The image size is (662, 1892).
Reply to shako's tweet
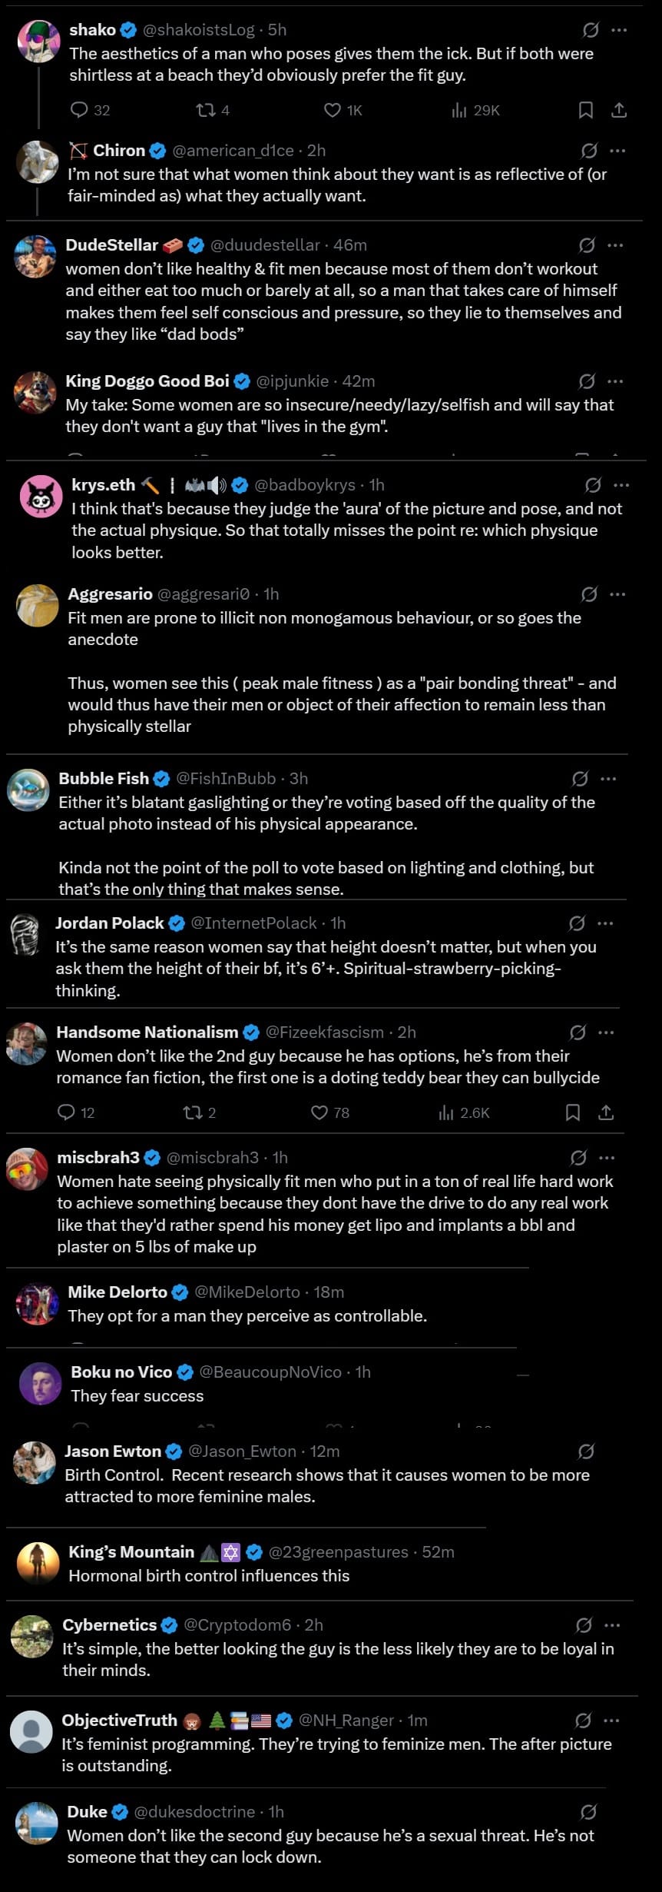(79, 110)
